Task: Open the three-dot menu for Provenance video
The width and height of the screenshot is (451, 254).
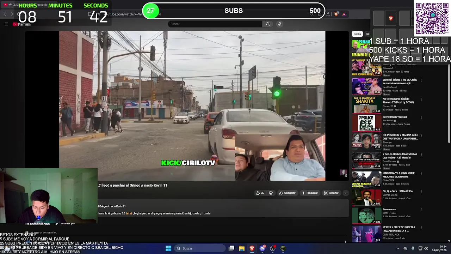Action: tap(421, 210)
